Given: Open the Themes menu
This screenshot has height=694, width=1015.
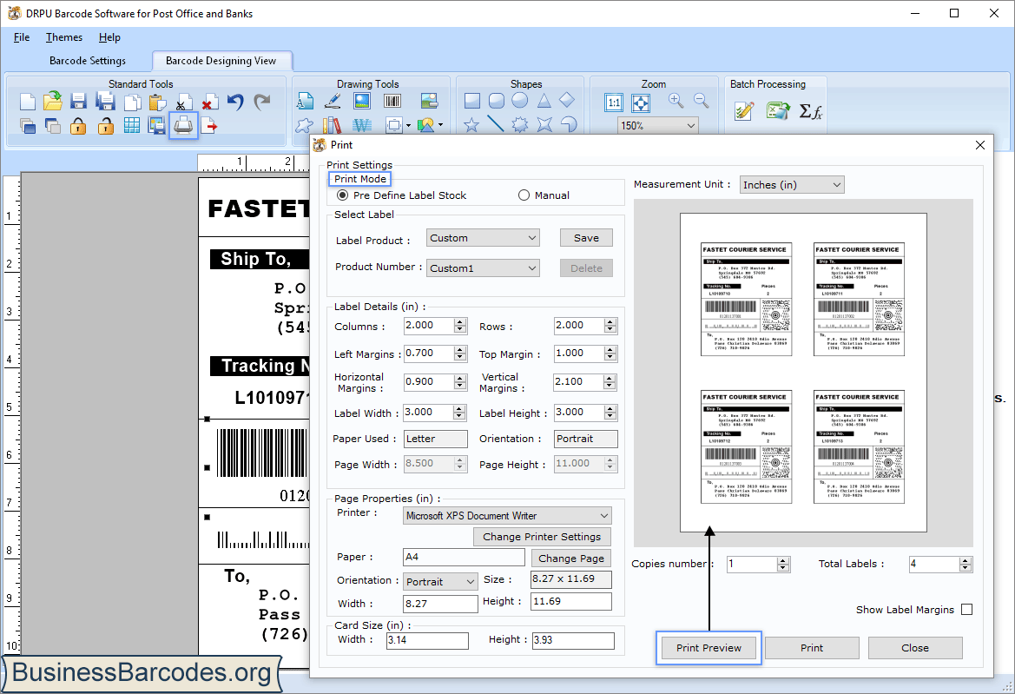Looking at the screenshot, I should 64,37.
